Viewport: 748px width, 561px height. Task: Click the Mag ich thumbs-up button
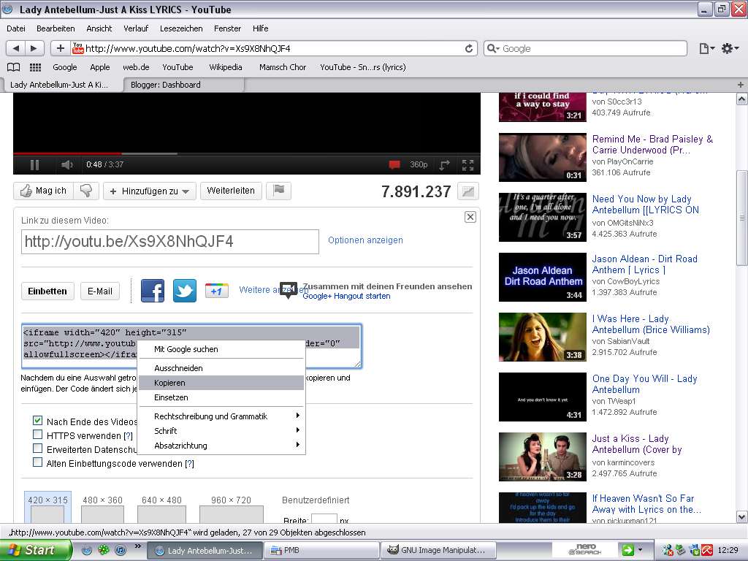tap(43, 191)
